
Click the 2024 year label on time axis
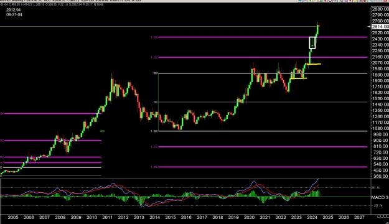[312, 217]
